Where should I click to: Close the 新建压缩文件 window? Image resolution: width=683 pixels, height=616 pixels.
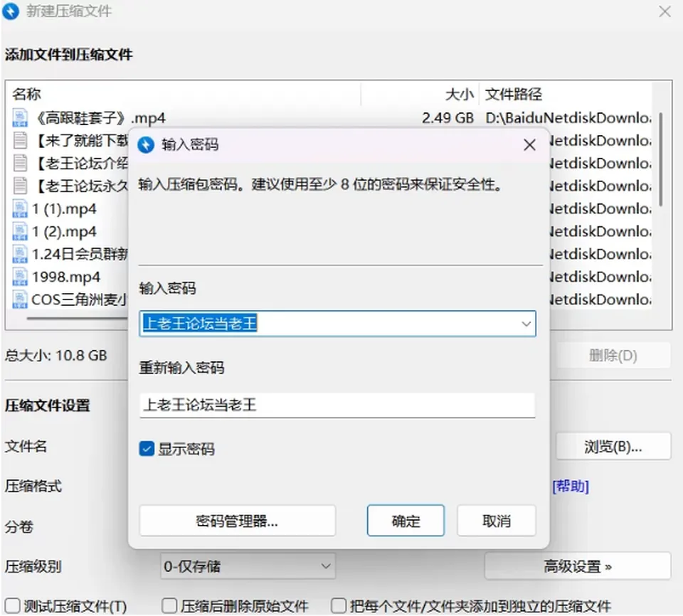(665, 11)
